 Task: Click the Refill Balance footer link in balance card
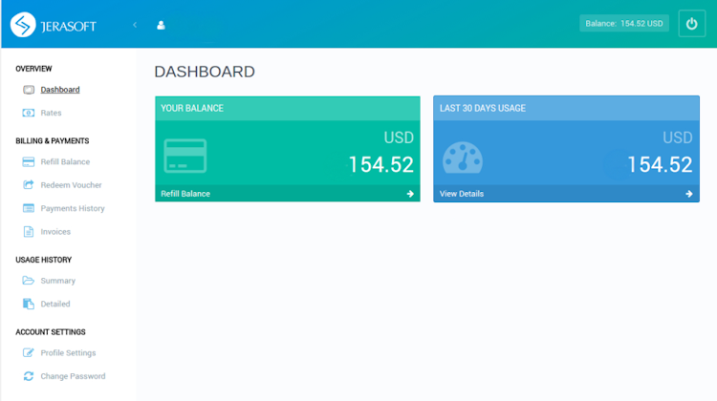tap(185, 194)
